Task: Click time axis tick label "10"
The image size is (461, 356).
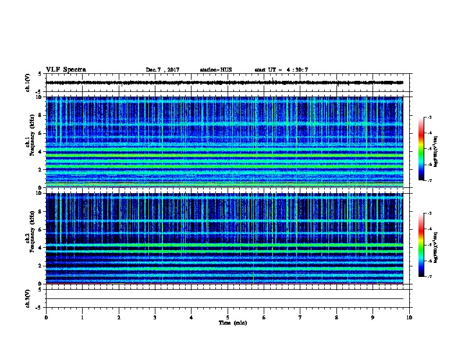Action: 409,317
